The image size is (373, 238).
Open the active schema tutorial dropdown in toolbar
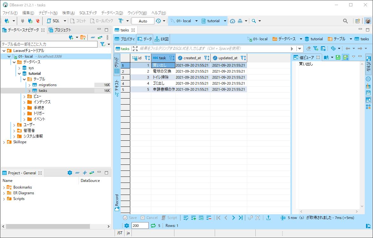click(225, 21)
